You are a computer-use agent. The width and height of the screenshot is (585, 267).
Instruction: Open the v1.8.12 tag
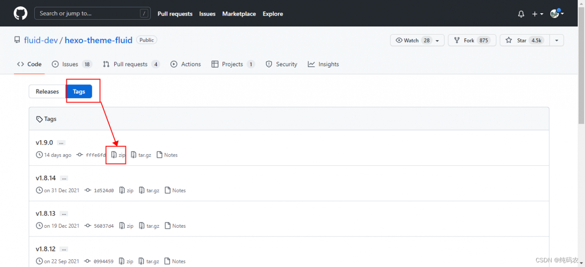coord(46,249)
